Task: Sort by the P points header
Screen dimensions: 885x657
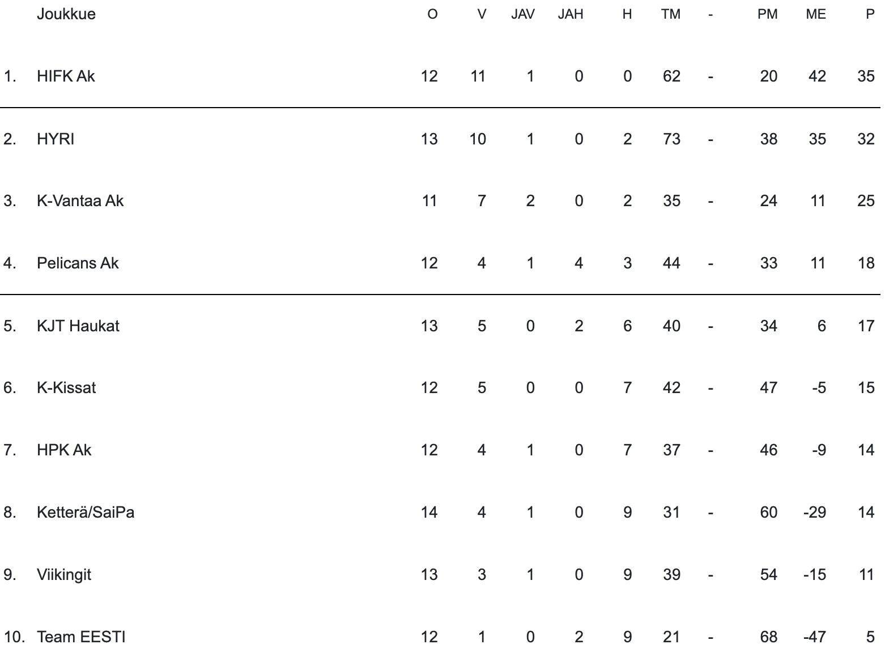Action: tap(870, 14)
